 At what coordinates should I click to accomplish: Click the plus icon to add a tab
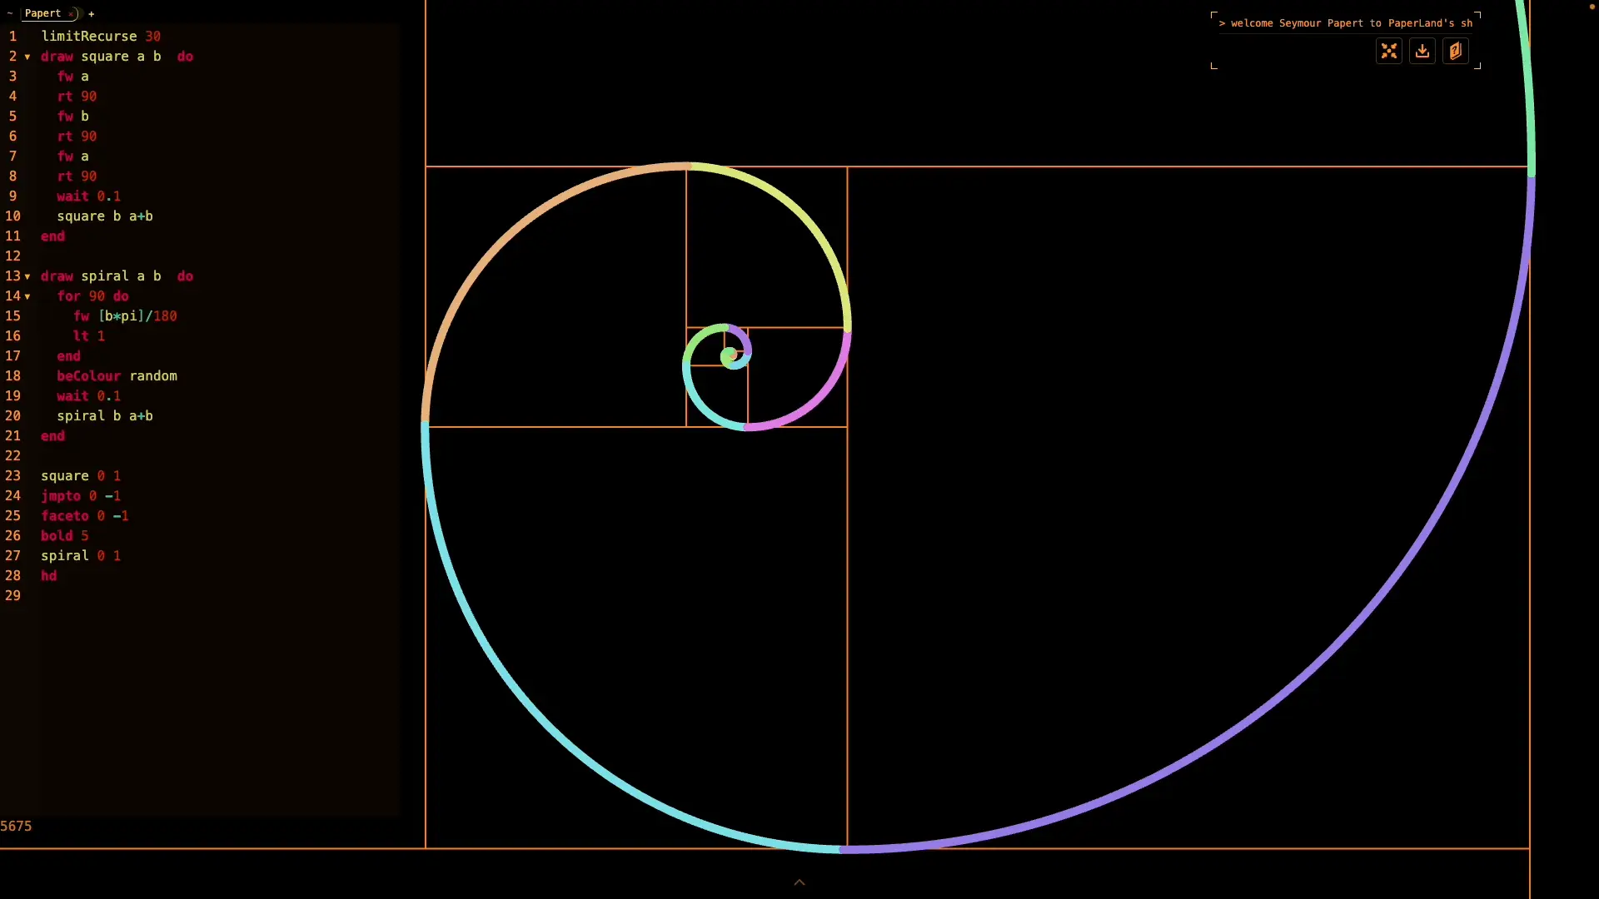pyautogui.click(x=92, y=13)
